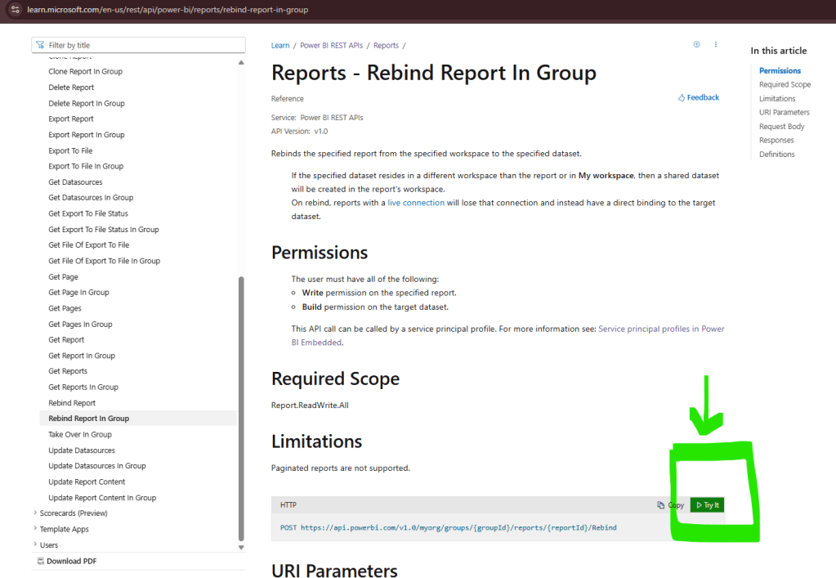Expand the Template Apps tree node
The image size is (836, 578).
click(35, 529)
